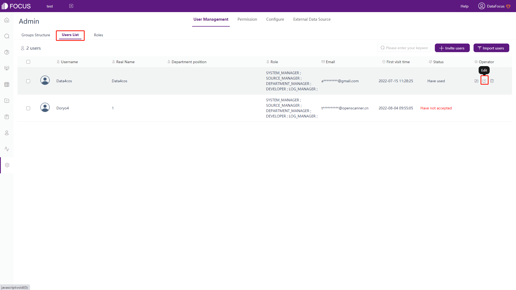The image size is (516, 290).
Task: Open the Help link
Action: pos(464,6)
